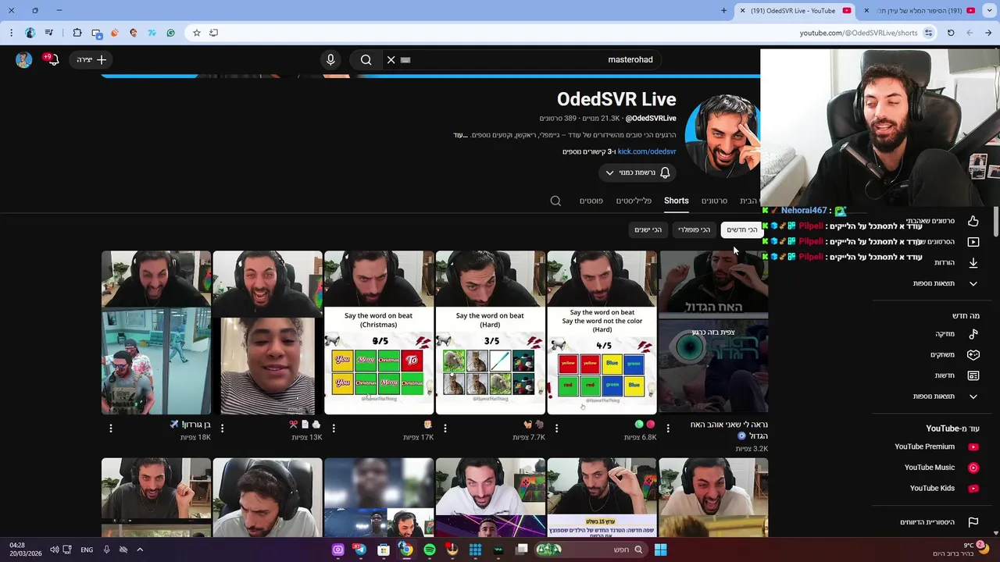Viewport: 1000px width, 562px height.
Task: Open the Chrome three-dot menu
Action: point(11,33)
